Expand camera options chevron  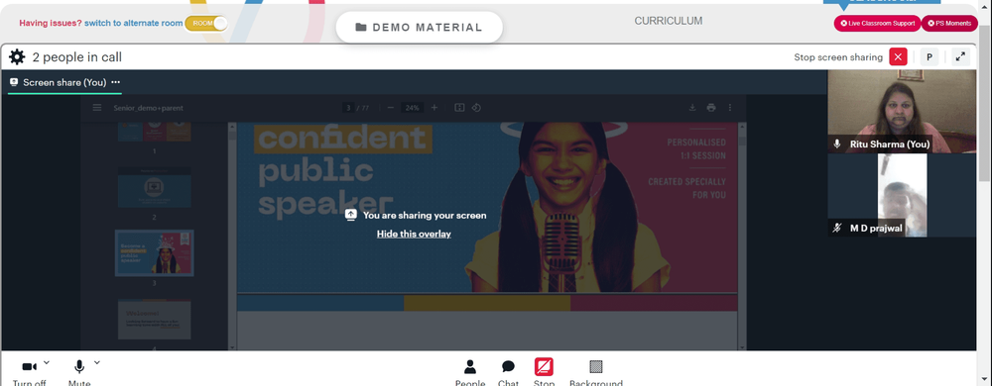pos(47,362)
